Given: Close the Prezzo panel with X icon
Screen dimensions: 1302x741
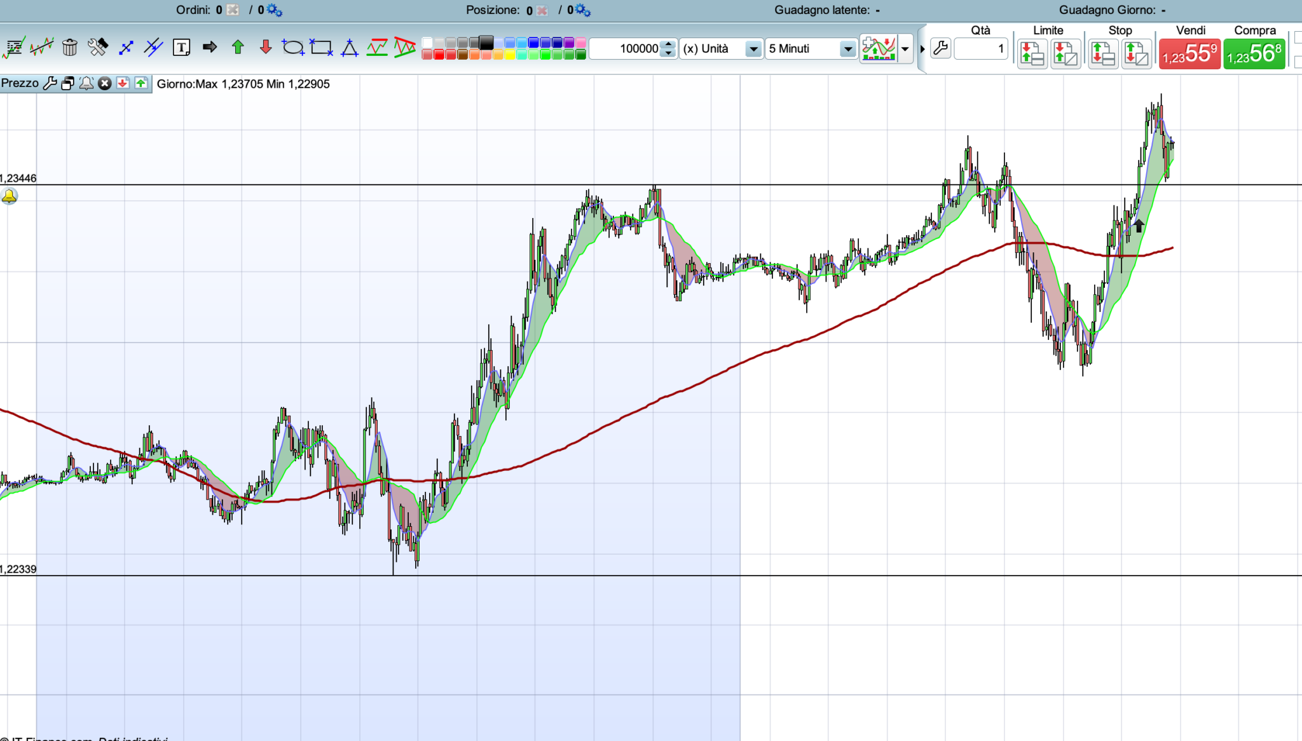Looking at the screenshot, I should pos(105,84).
